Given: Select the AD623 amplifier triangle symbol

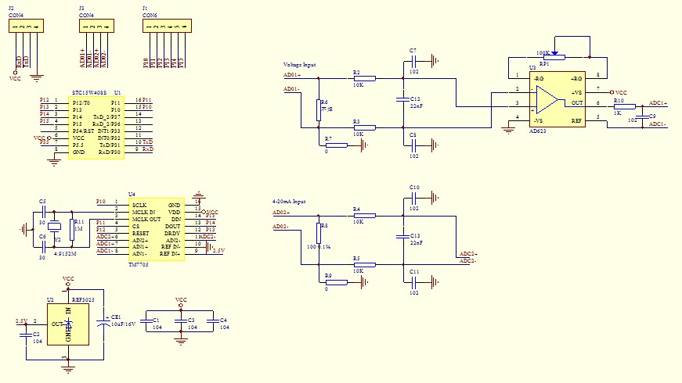Looking at the screenshot, I should click(x=547, y=99).
